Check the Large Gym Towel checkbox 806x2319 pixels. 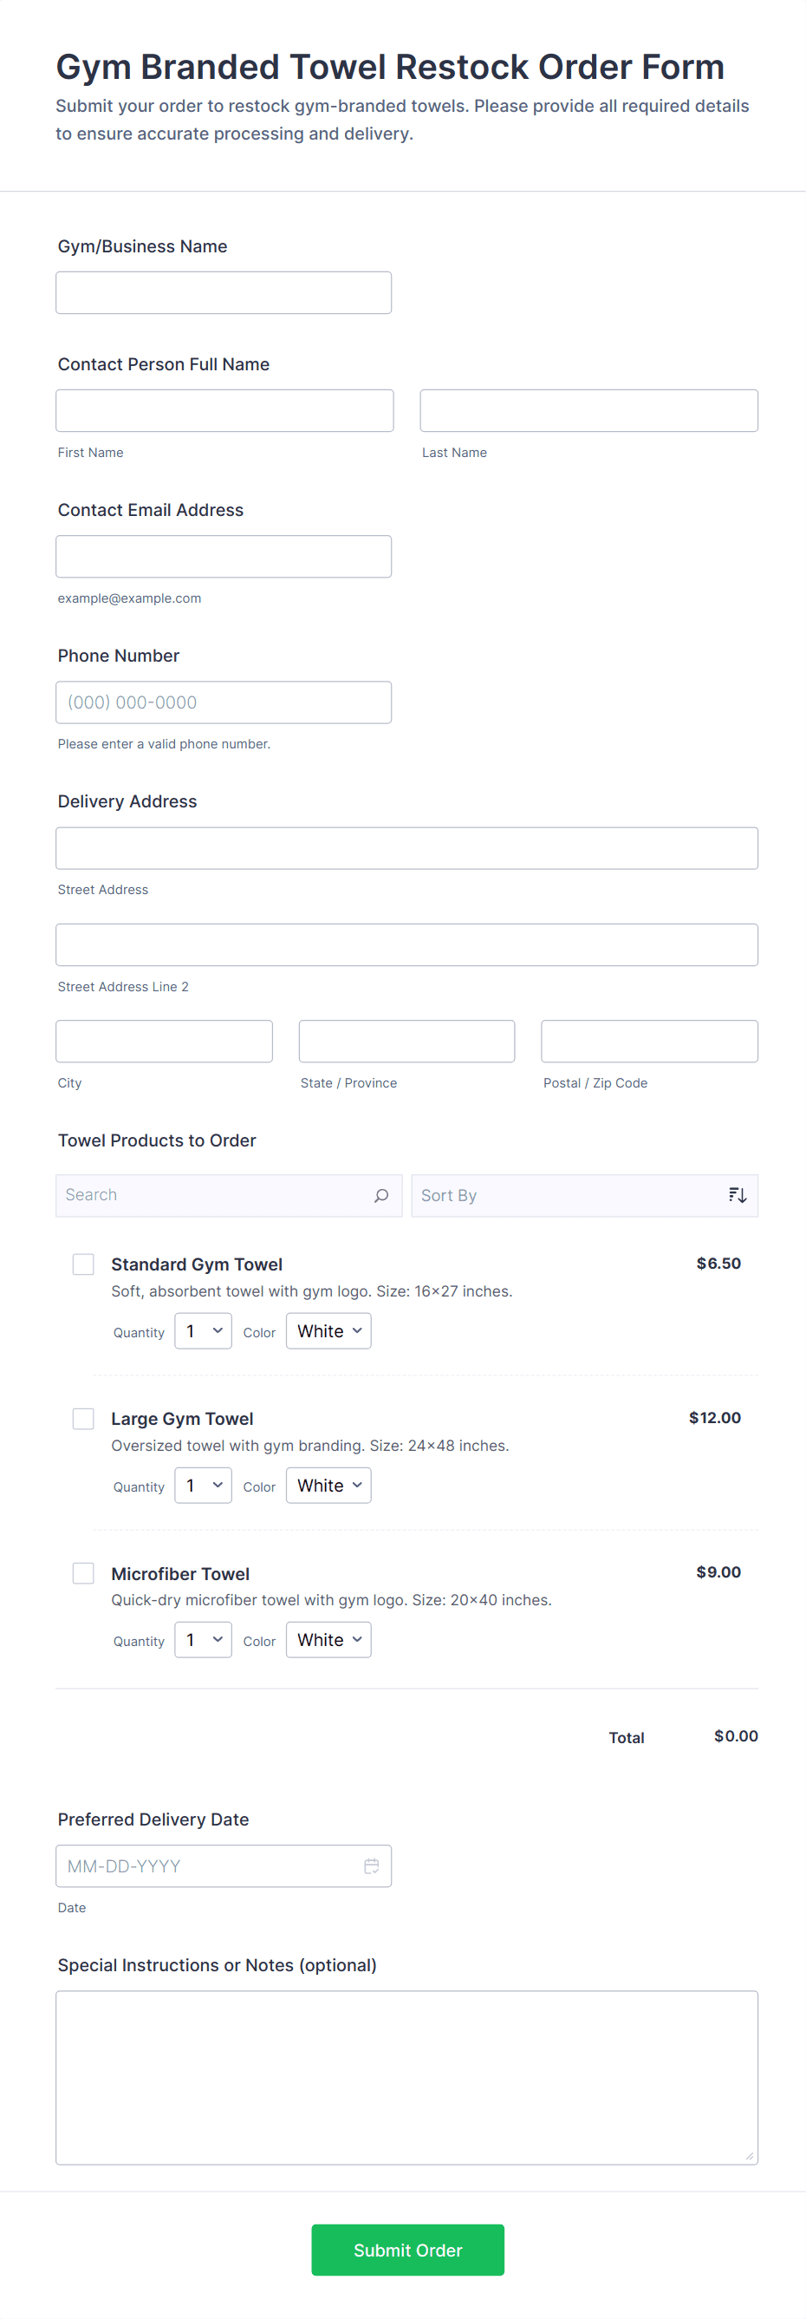coord(82,1418)
